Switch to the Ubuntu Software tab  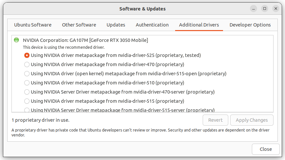33,25
